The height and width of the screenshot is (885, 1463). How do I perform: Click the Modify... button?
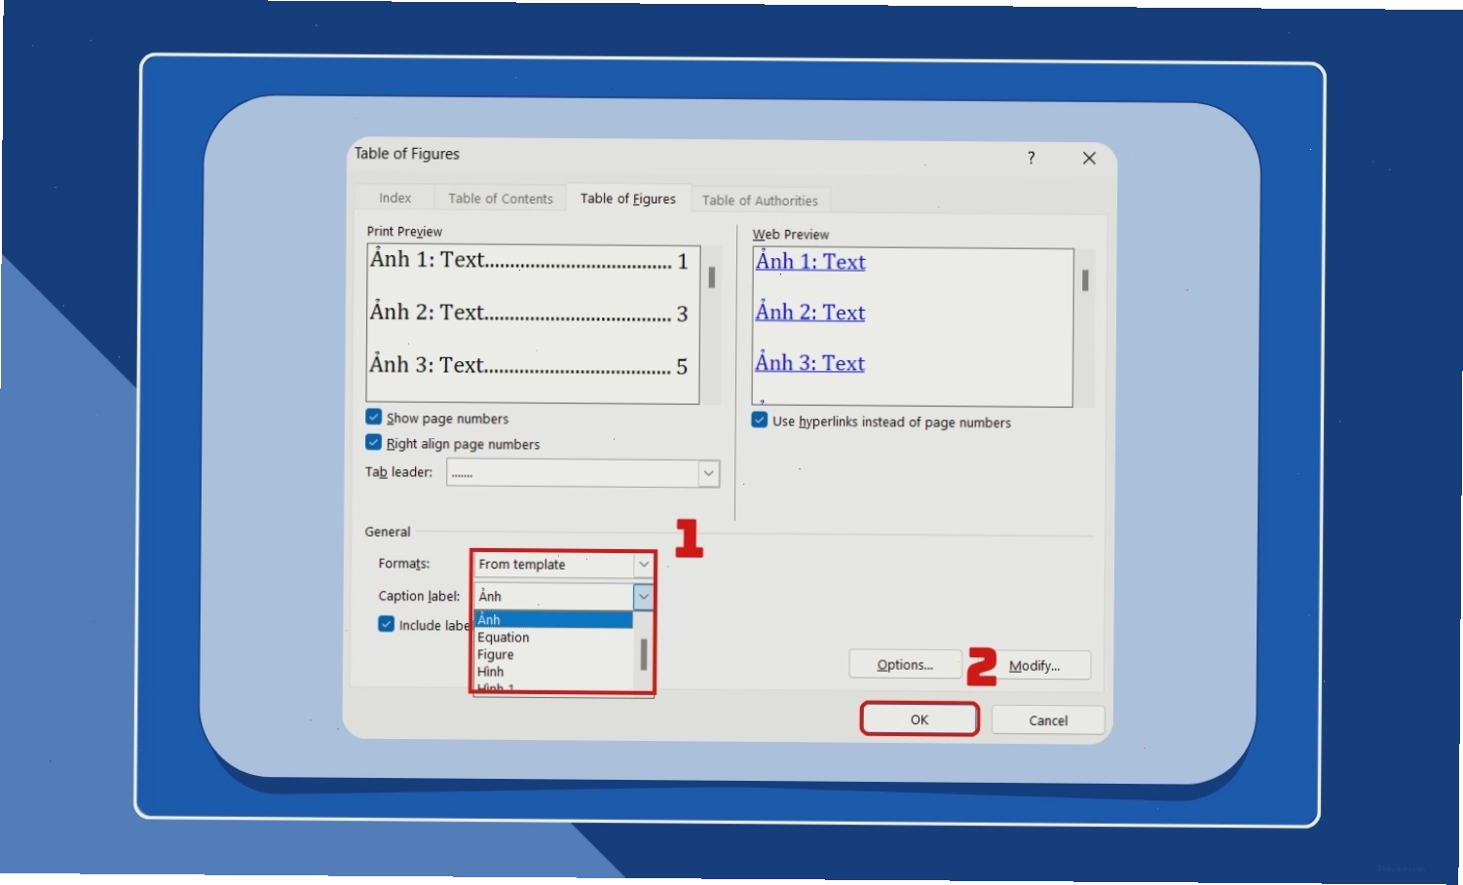click(1034, 666)
